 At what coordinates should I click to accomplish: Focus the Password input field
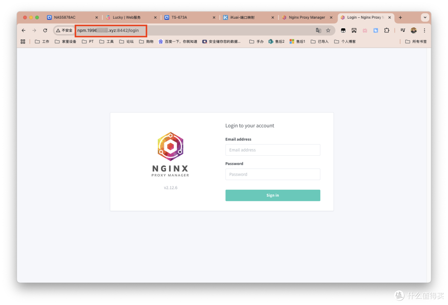point(273,174)
